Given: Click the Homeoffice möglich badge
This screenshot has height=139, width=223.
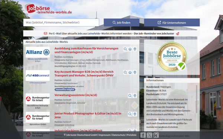Looking at the screenshot, I should point(65,89).
